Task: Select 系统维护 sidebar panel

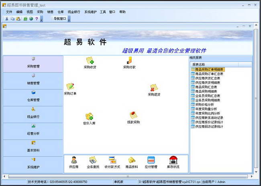Action: pyautogui.click(x=33, y=165)
